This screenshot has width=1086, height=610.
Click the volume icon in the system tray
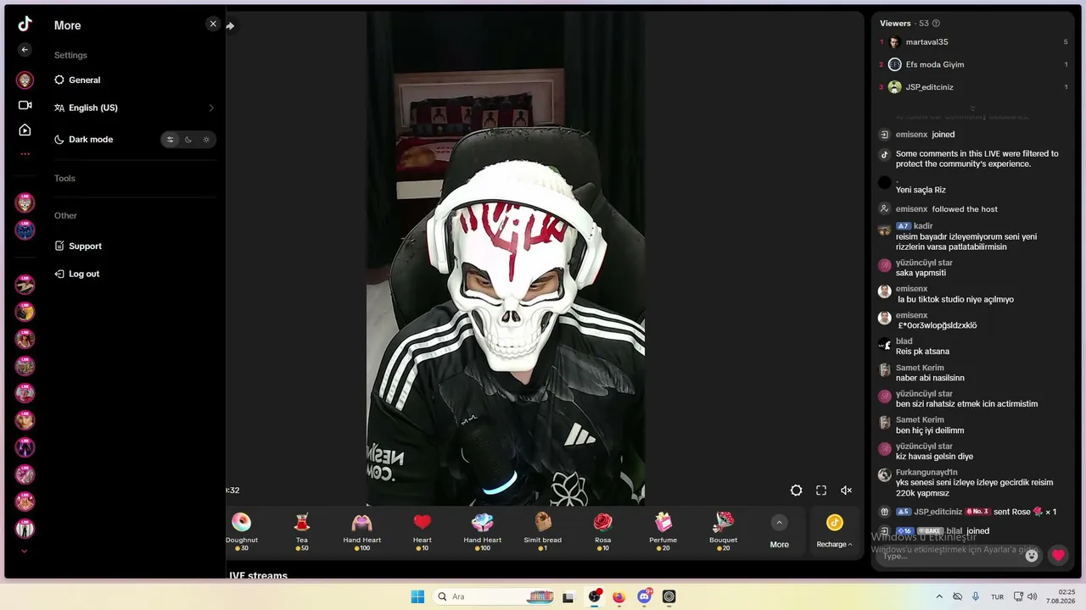point(1033,596)
